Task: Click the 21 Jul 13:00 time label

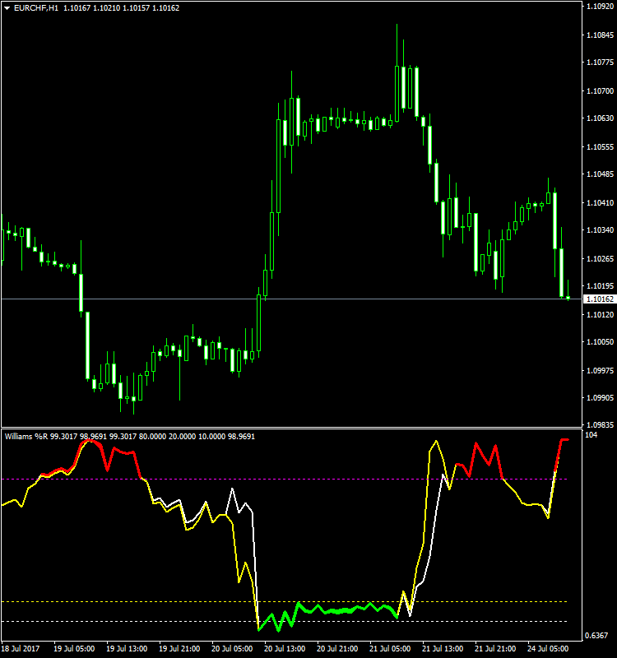Action: tap(443, 649)
